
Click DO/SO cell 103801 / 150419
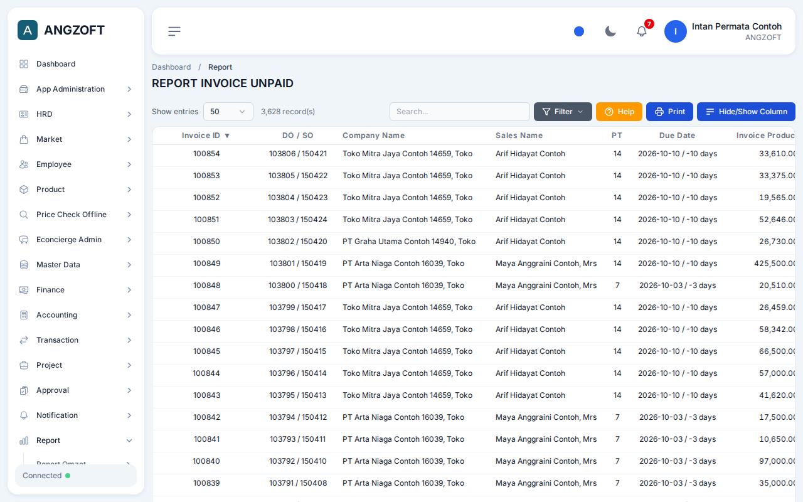click(298, 264)
